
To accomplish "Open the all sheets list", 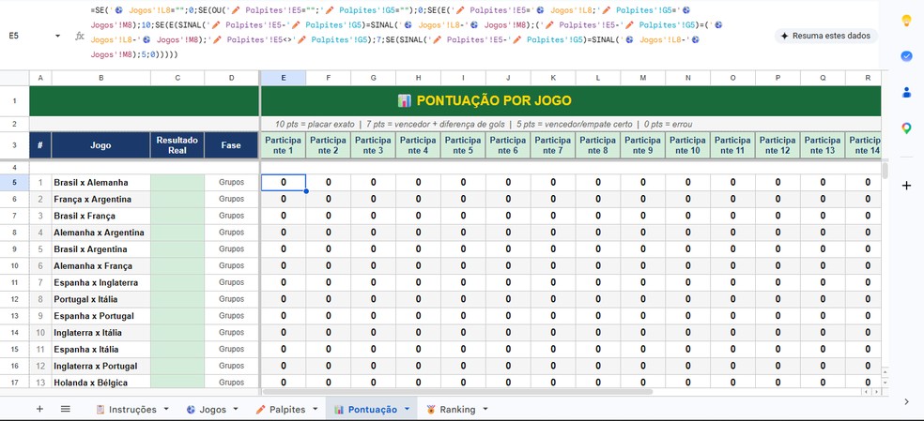I will (66, 409).
